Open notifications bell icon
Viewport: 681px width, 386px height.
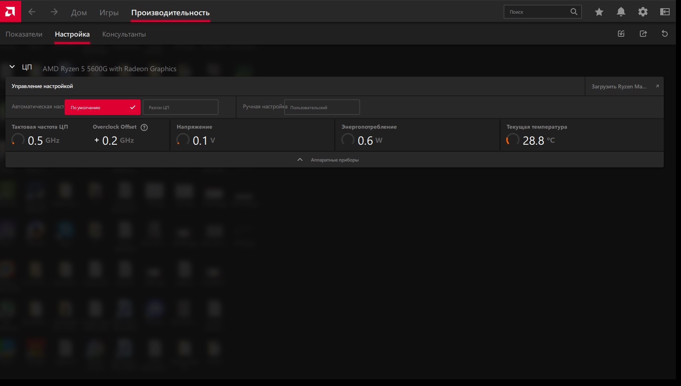point(621,12)
